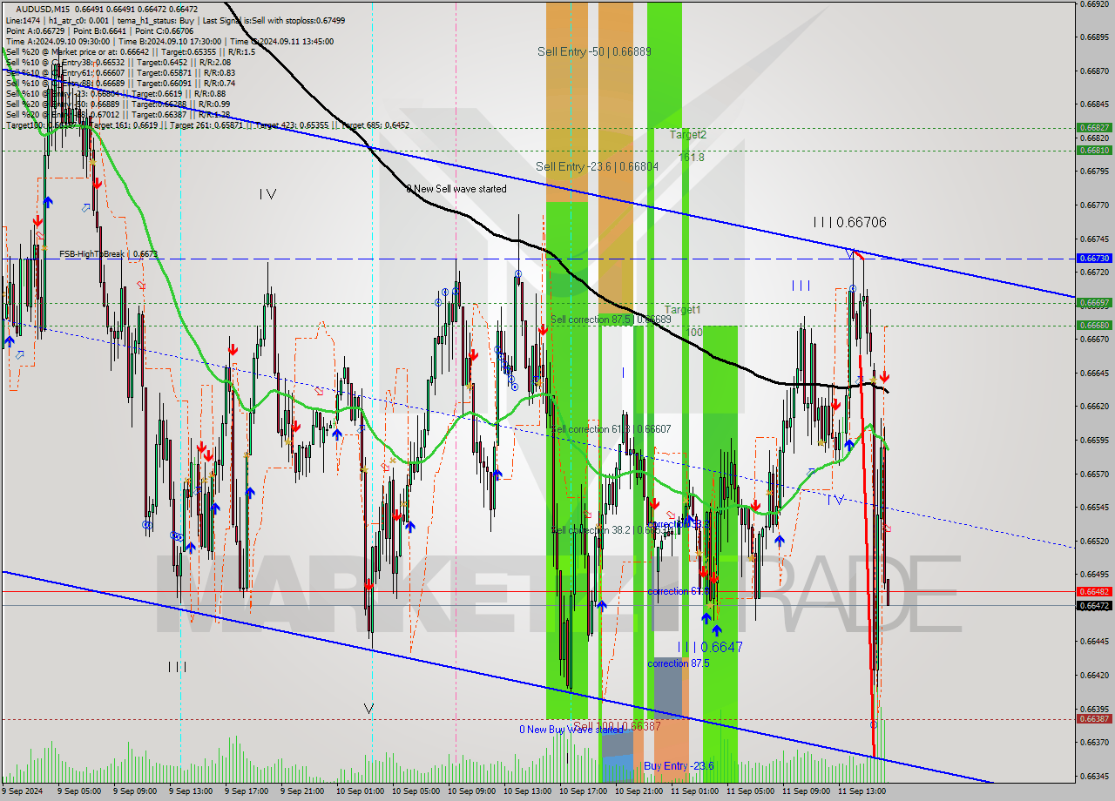Click the blue 'I I I' wave label

point(801,286)
